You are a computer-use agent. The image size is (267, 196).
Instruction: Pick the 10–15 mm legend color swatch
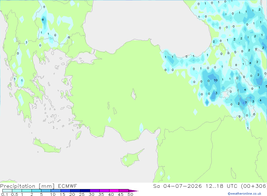pos(56,191)
